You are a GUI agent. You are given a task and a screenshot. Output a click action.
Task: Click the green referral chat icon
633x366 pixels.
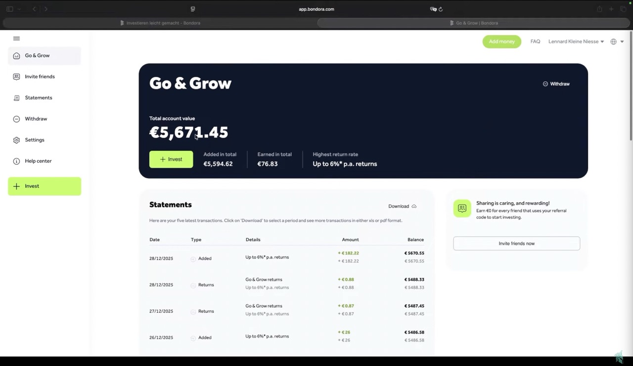point(462,208)
